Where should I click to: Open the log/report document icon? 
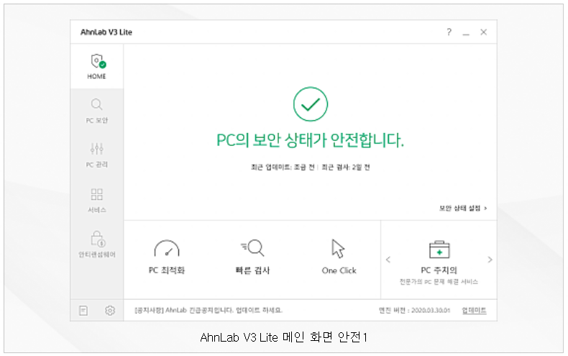(83, 311)
